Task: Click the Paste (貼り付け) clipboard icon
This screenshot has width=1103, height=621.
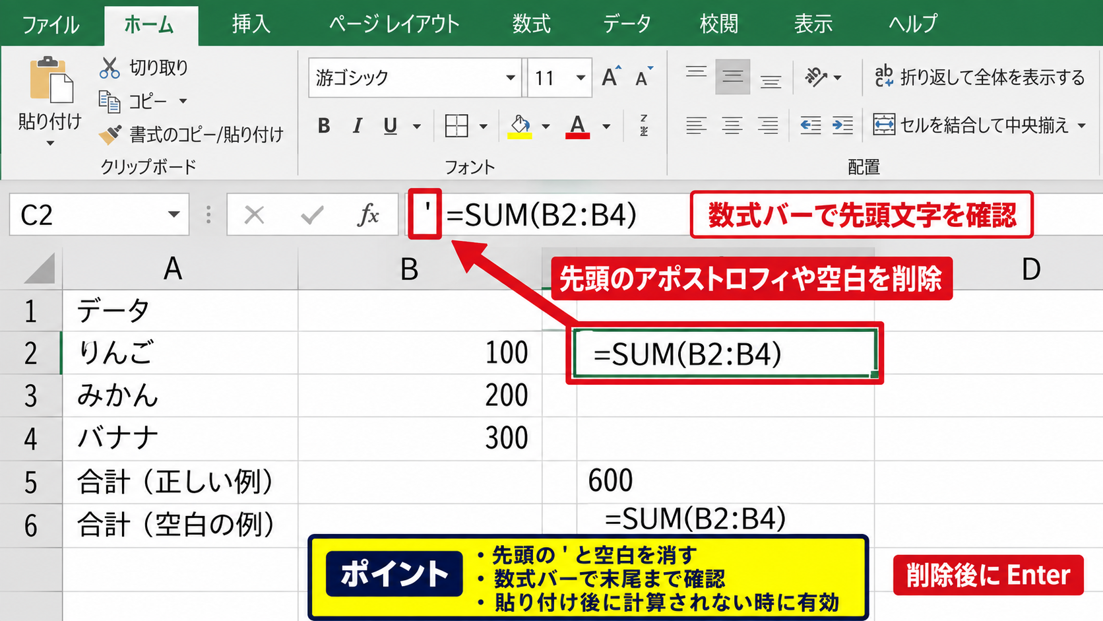Action: 51,81
